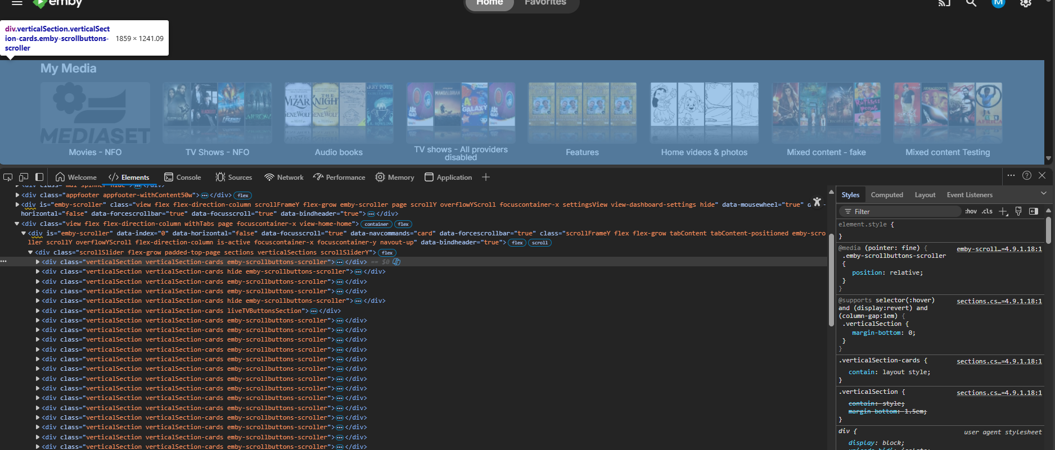
Task: Open the accessibility tree view icon
Action: pos(817,202)
